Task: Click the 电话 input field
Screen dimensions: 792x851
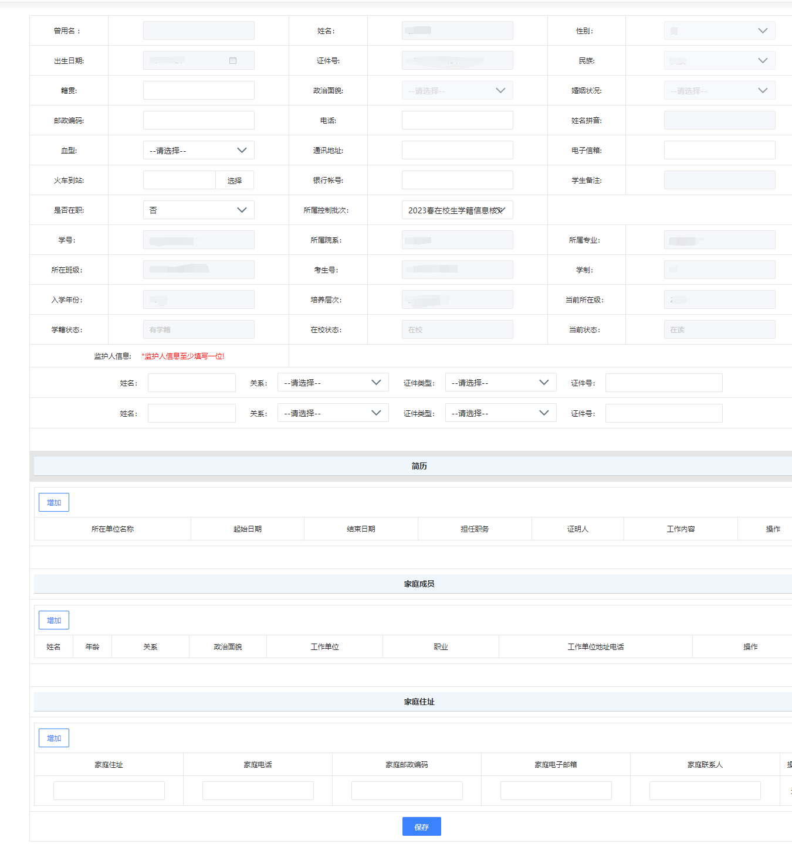Action: click(457, 121)
